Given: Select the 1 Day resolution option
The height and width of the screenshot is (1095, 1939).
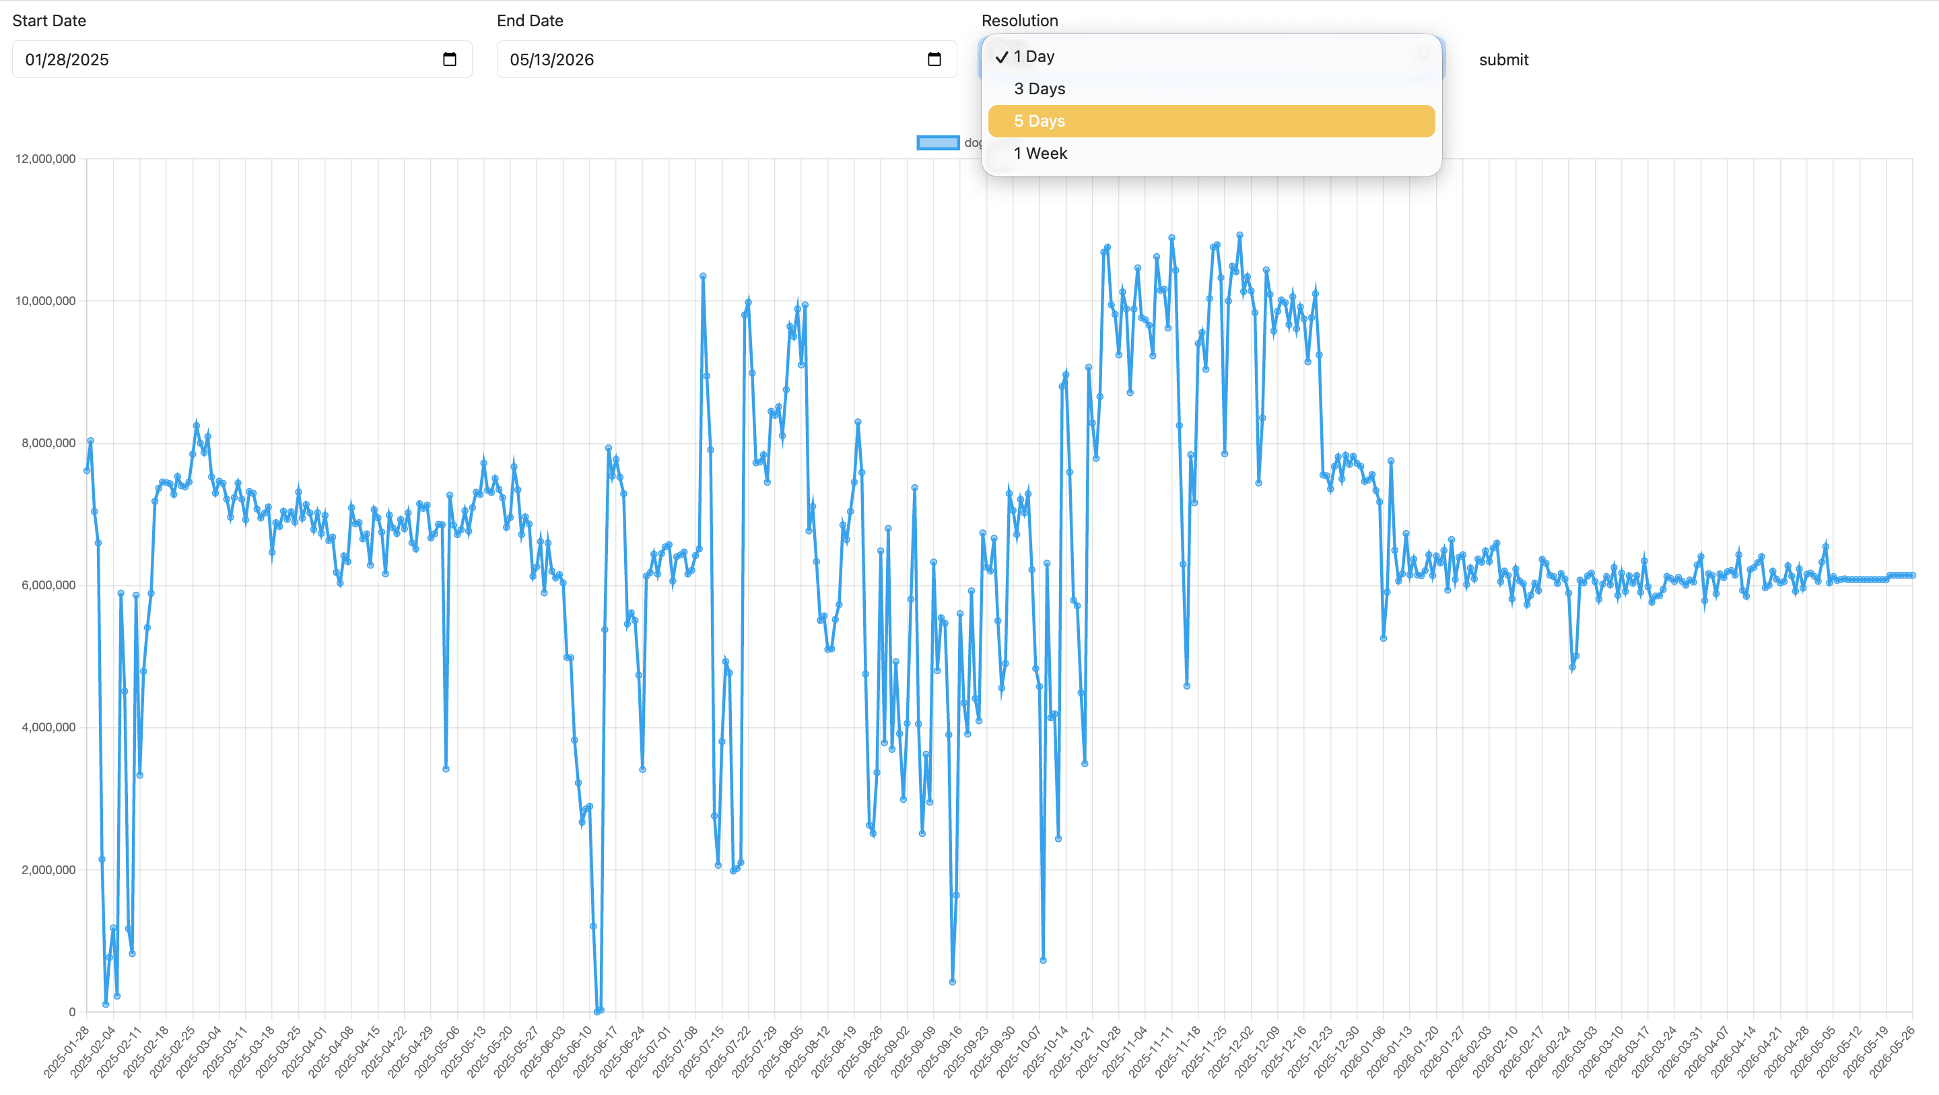Looking at the screenshot, I should (1211, 57).
